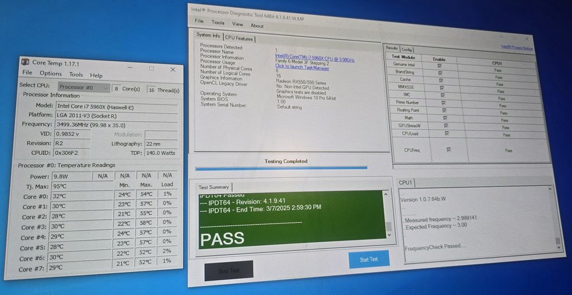Switch to the CPU Features tab
Screen dimensions: 572x295
coord(239,38)
